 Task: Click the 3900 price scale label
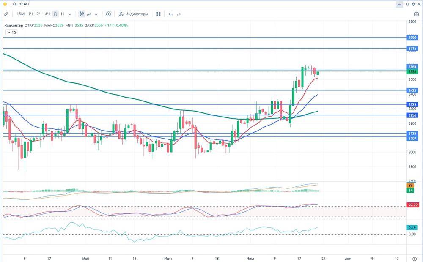click(x=412, y=22)
